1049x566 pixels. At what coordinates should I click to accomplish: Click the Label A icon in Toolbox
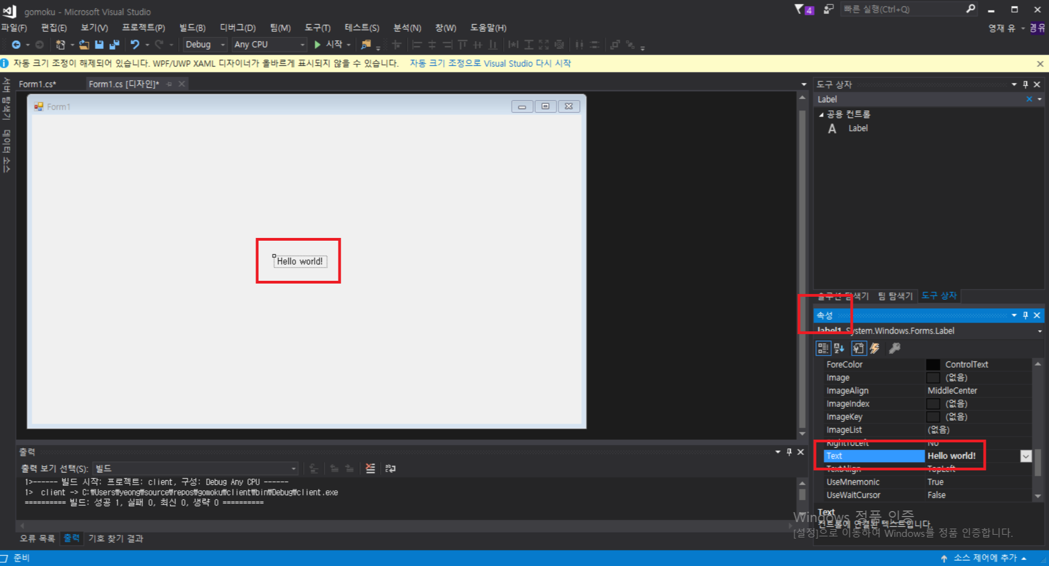click(x=832, y=129)
